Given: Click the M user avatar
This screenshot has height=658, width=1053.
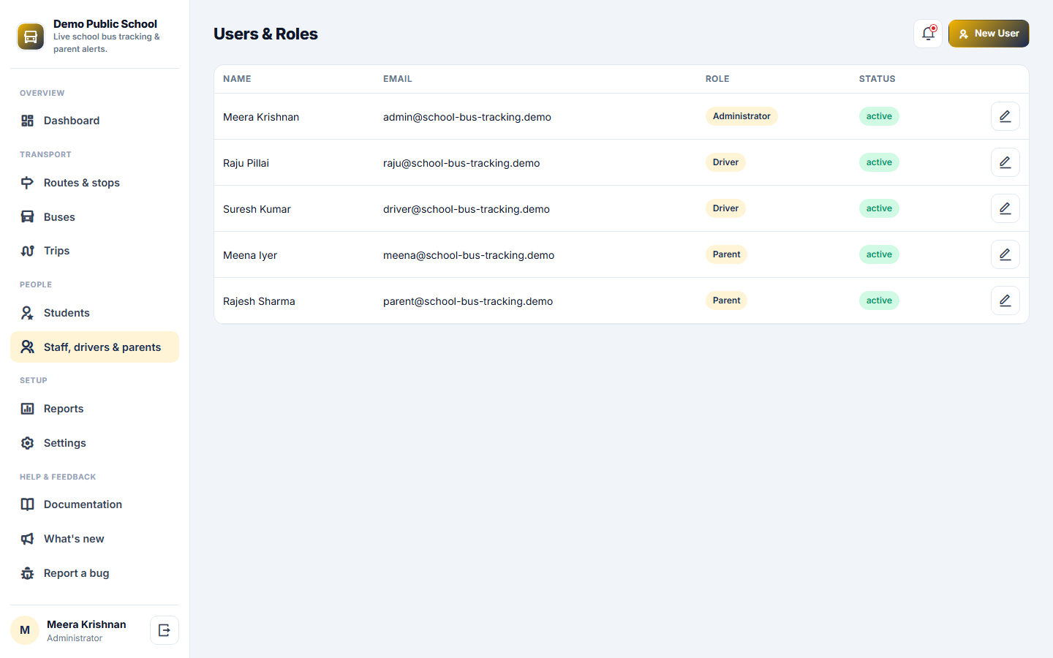Looking at the screenshot, I should click(25, 630).
